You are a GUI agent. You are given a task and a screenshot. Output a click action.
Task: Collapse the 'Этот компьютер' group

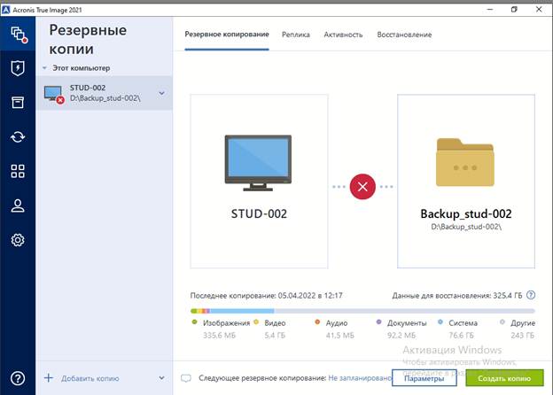tap(44, 68)
